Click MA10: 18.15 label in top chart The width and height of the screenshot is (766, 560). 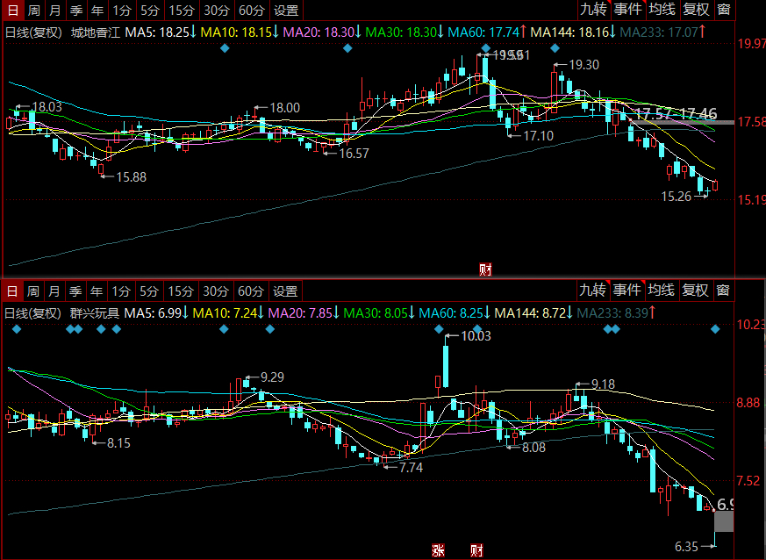point(240,32)
